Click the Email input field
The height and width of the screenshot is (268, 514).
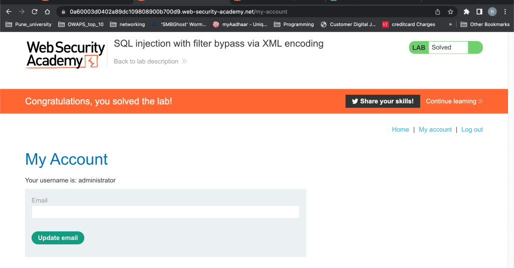(165, 212)
